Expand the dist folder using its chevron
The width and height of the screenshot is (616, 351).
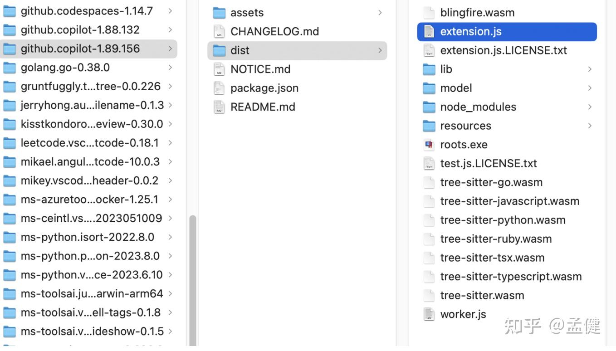point(380,50)
